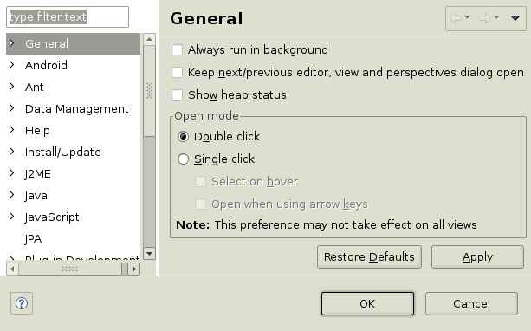The width and height of the screenshot is (531, 331).
Task: Click the horizontal scrollbar left arrow
Action: (12, 269)
